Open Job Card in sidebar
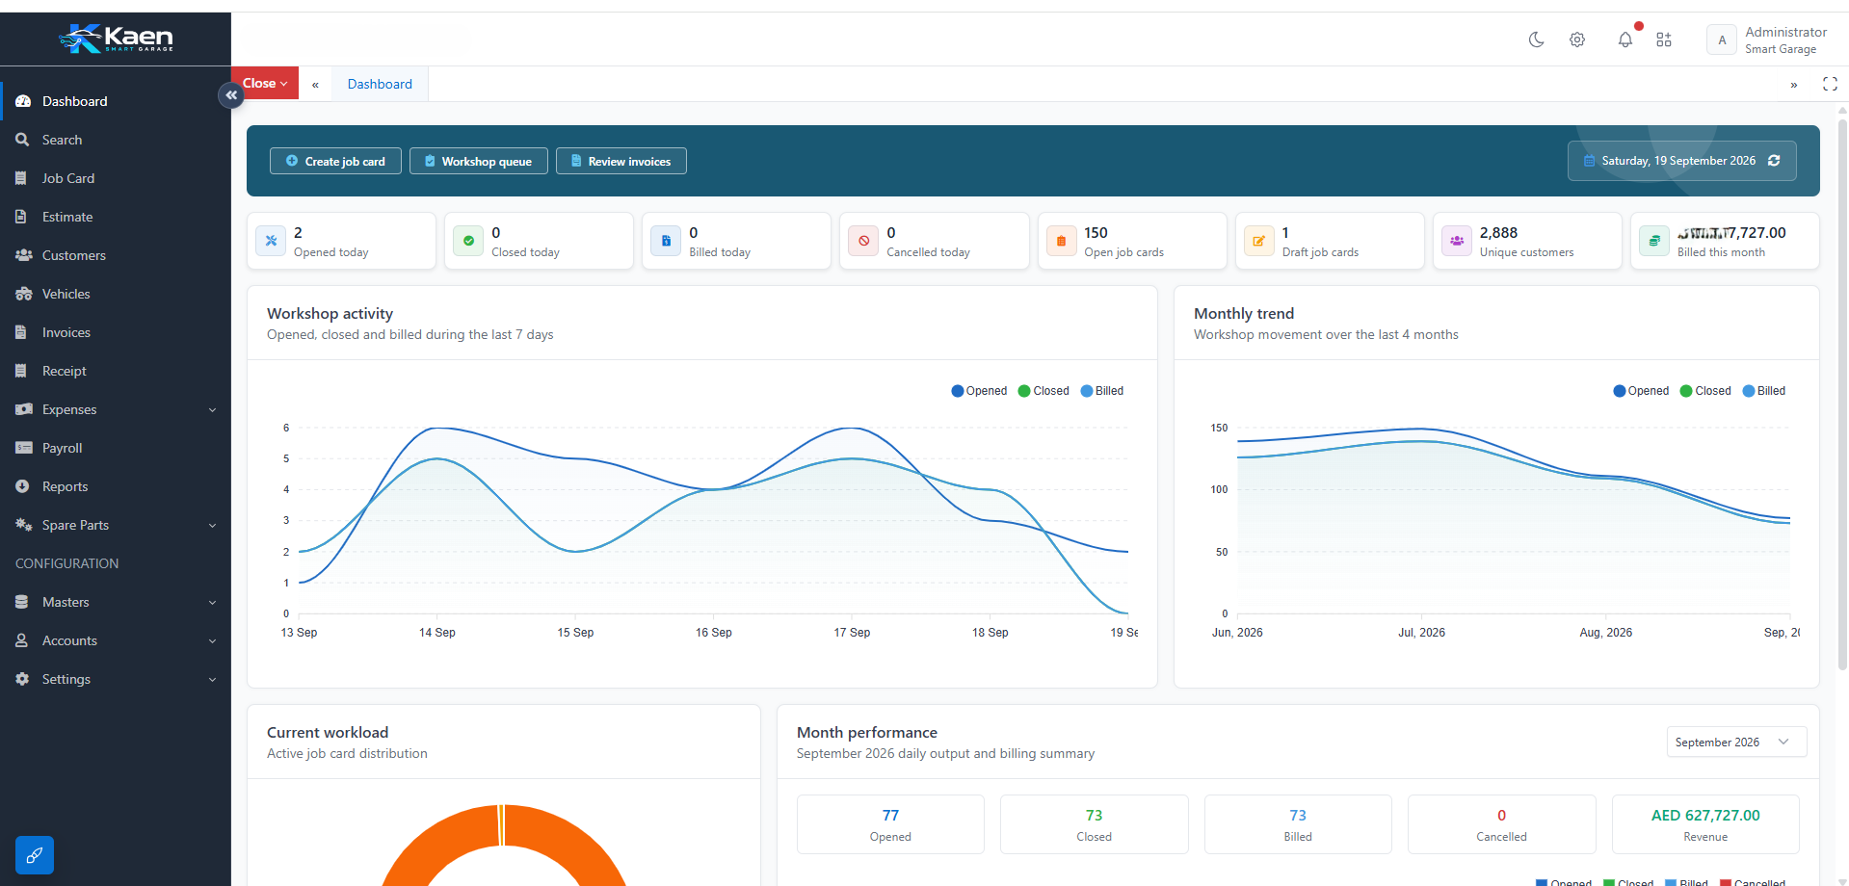The width and height of the screenshot is (1849, 886). (116, 178)
